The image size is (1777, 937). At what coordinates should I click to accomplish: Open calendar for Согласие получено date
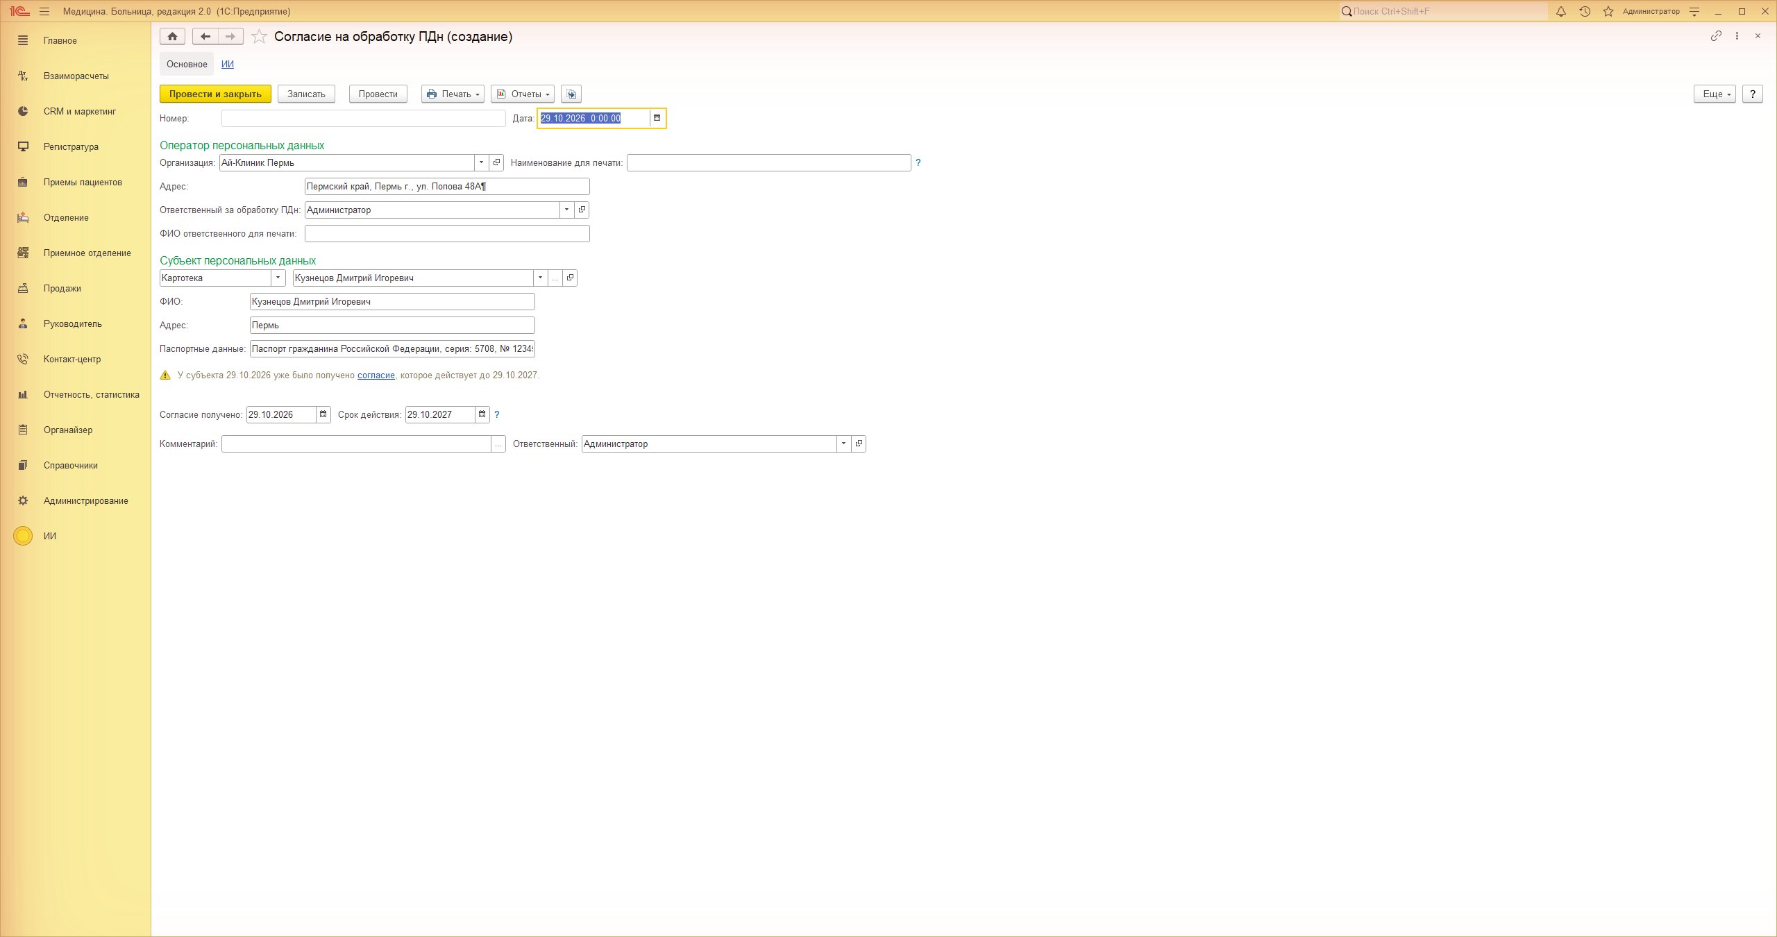(x=323, y=414)
